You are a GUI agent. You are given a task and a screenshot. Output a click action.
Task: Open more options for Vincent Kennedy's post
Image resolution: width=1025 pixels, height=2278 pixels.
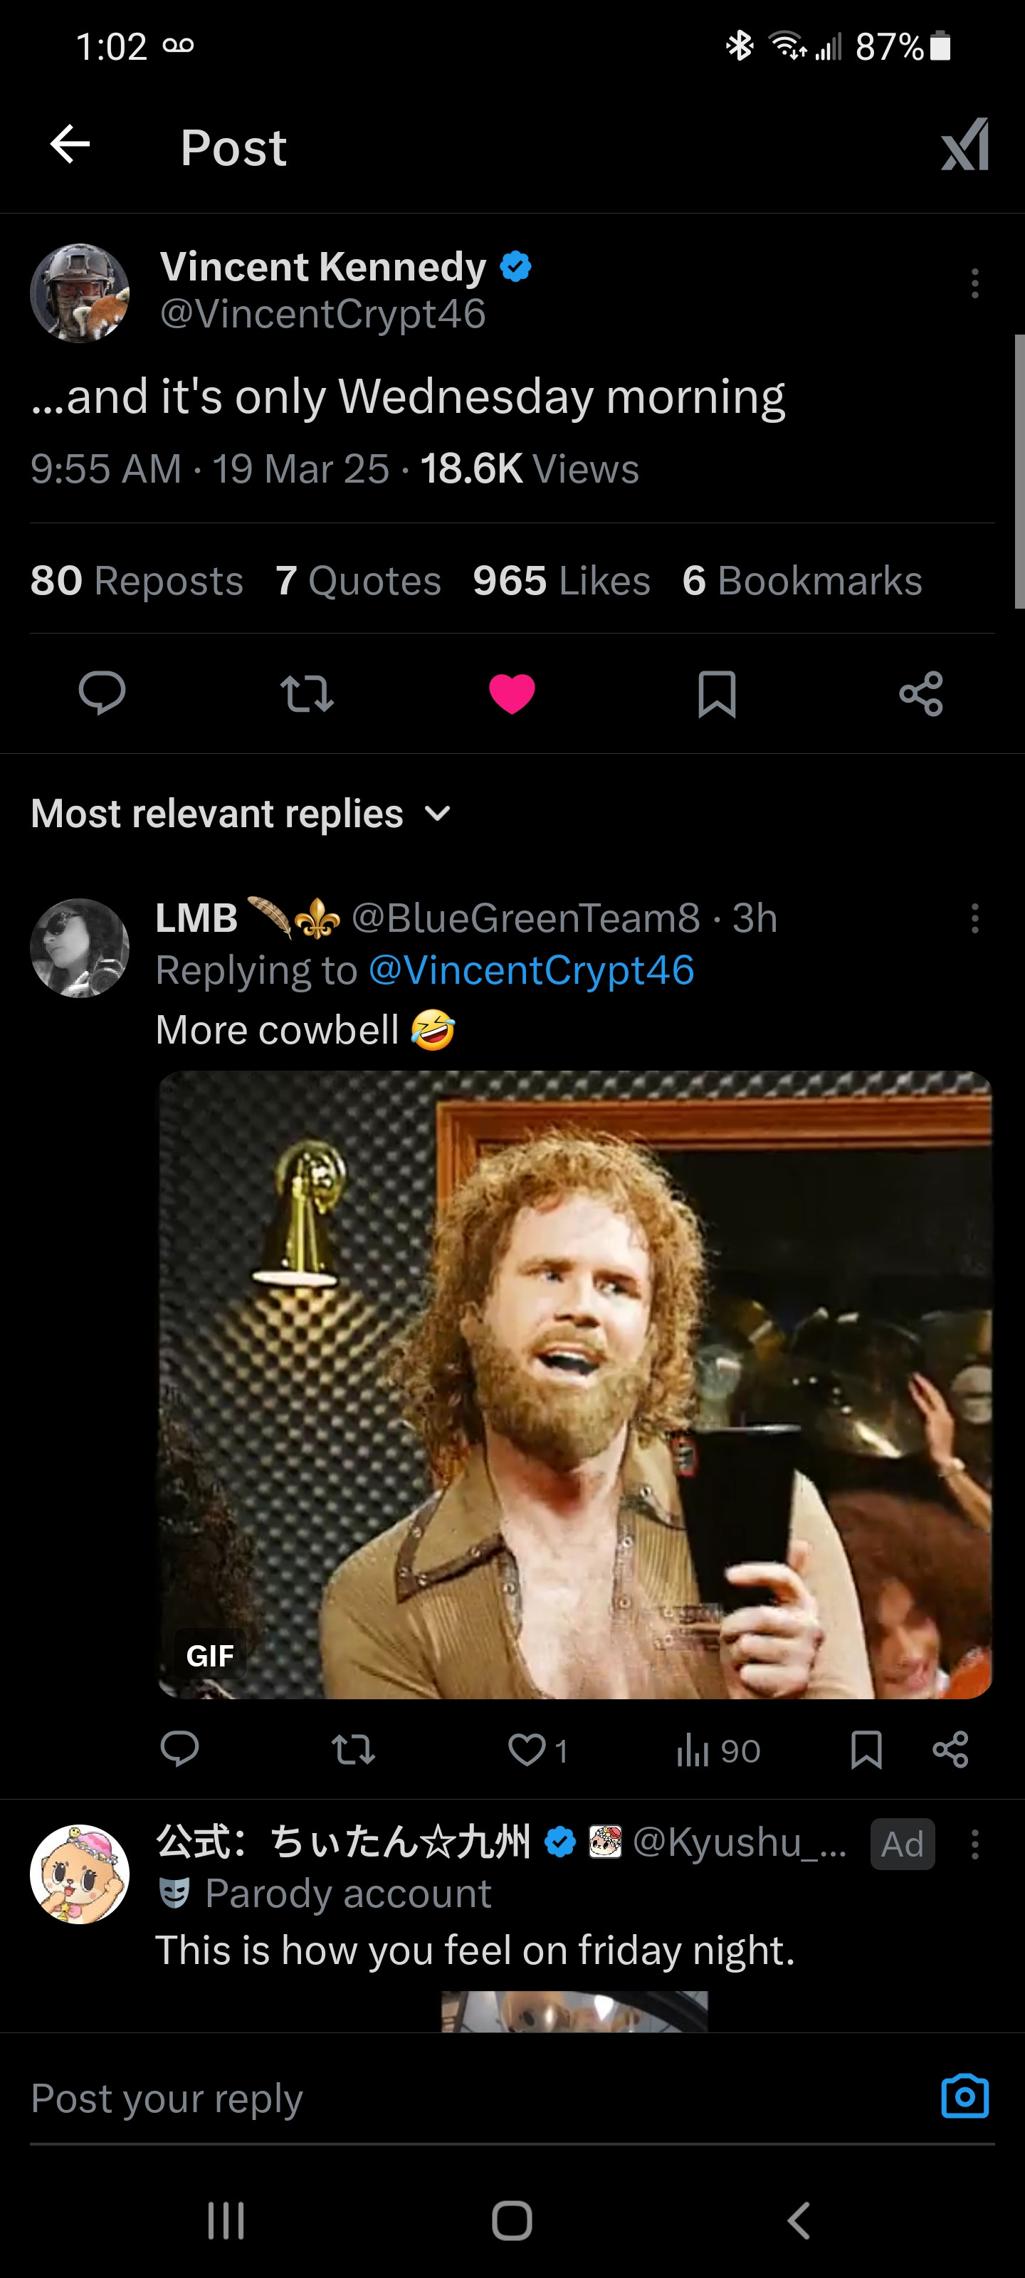(x=974, y=284)
